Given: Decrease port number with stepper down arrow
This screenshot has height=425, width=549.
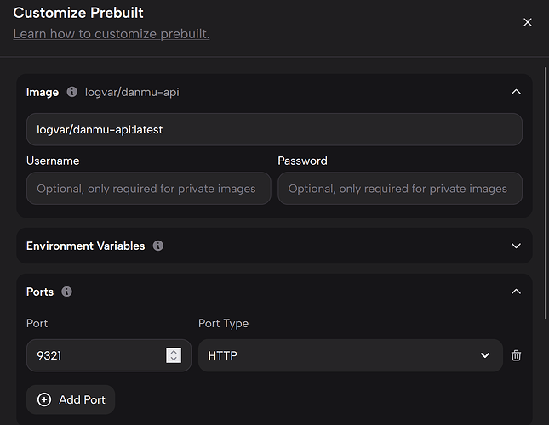Looking at the screenshot, I should (x=174, y=360).
